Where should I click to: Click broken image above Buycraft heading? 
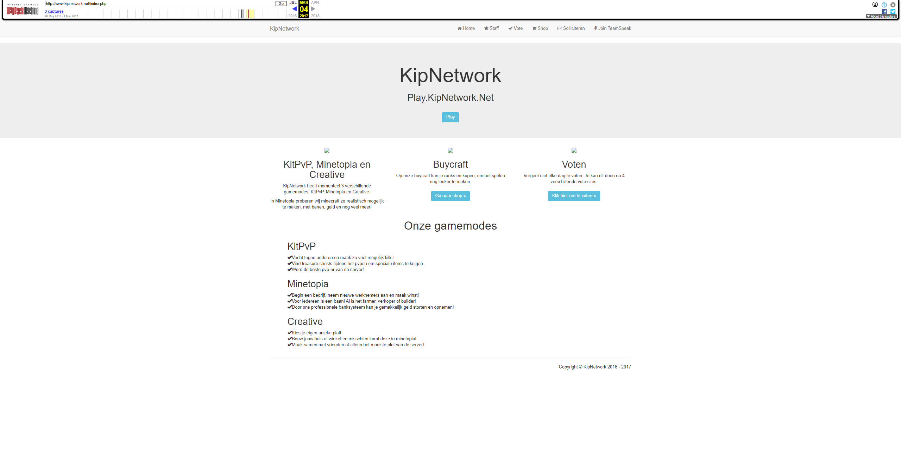(450, 150)
